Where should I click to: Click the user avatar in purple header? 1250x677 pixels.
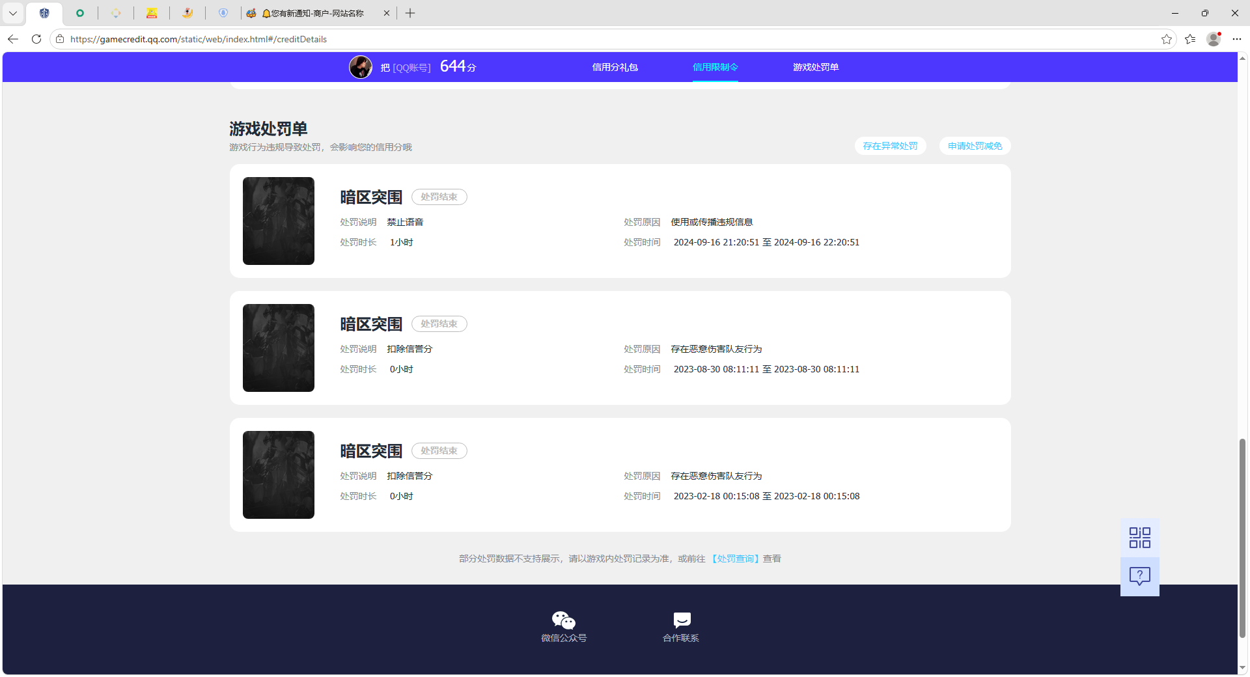(x=361, y=67)
